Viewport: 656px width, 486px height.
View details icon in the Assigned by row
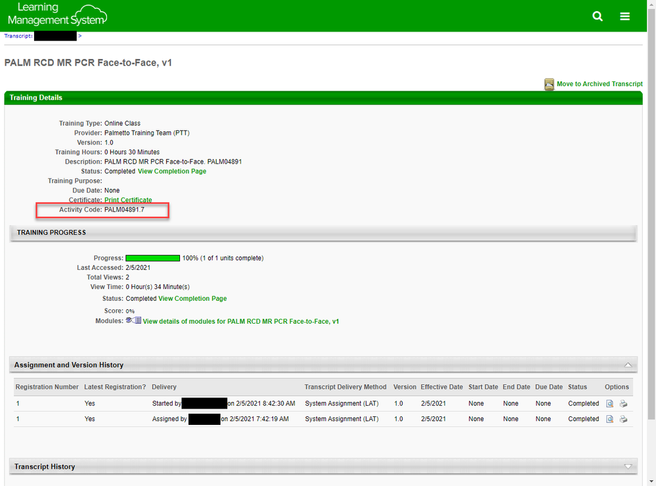coord(609,419)
